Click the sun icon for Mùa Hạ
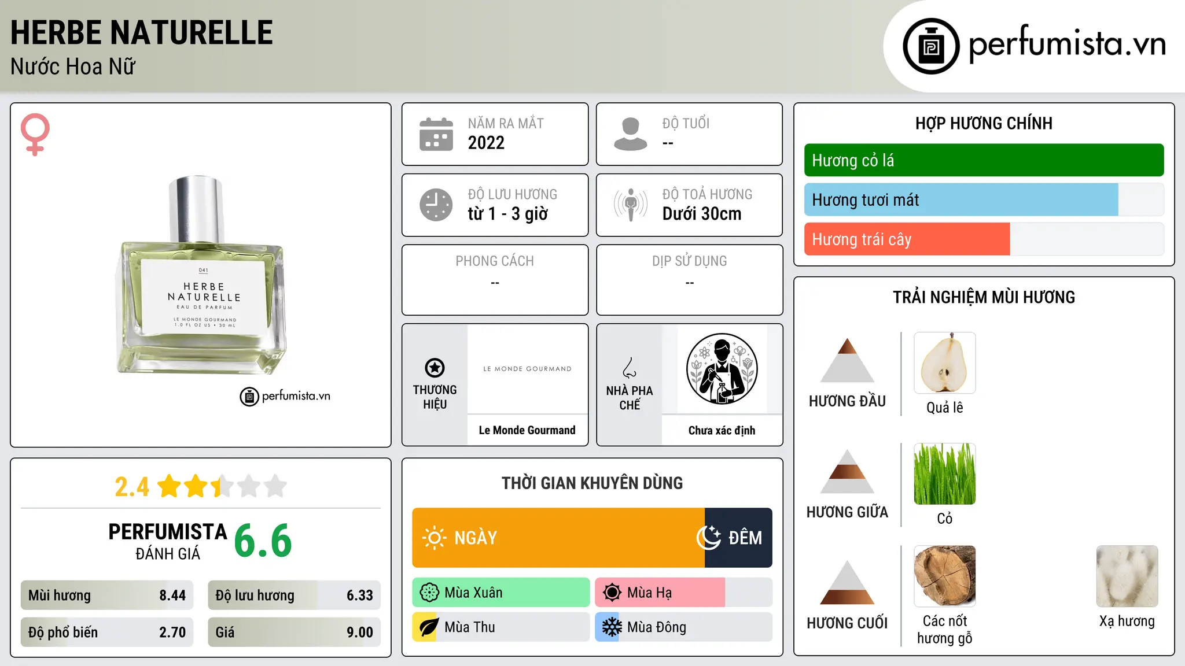 click(612, 593)
